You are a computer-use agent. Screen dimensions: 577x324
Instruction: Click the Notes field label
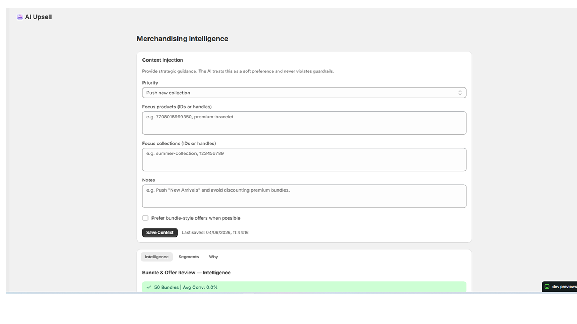point(149,180)
